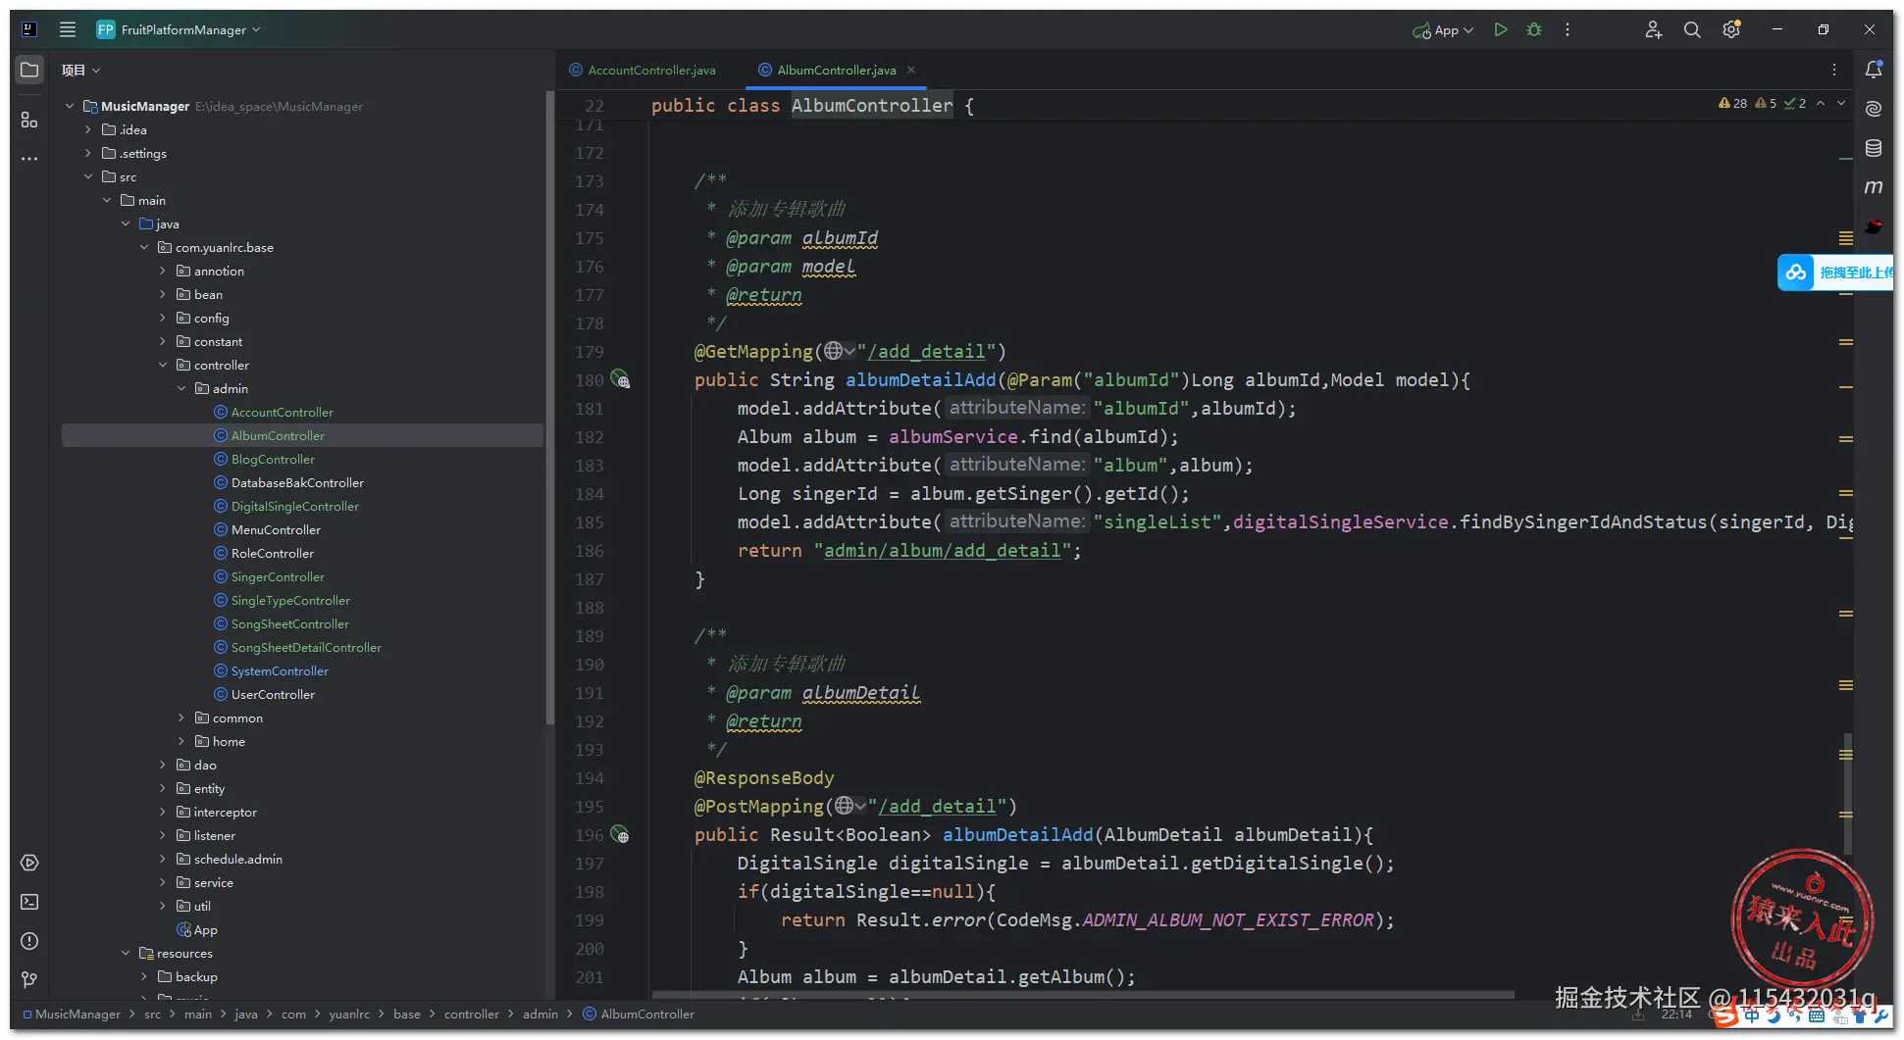Follow the admin/album/add_detail view link
This screenshot has height=1040, width=1904.
click(942, 551)
